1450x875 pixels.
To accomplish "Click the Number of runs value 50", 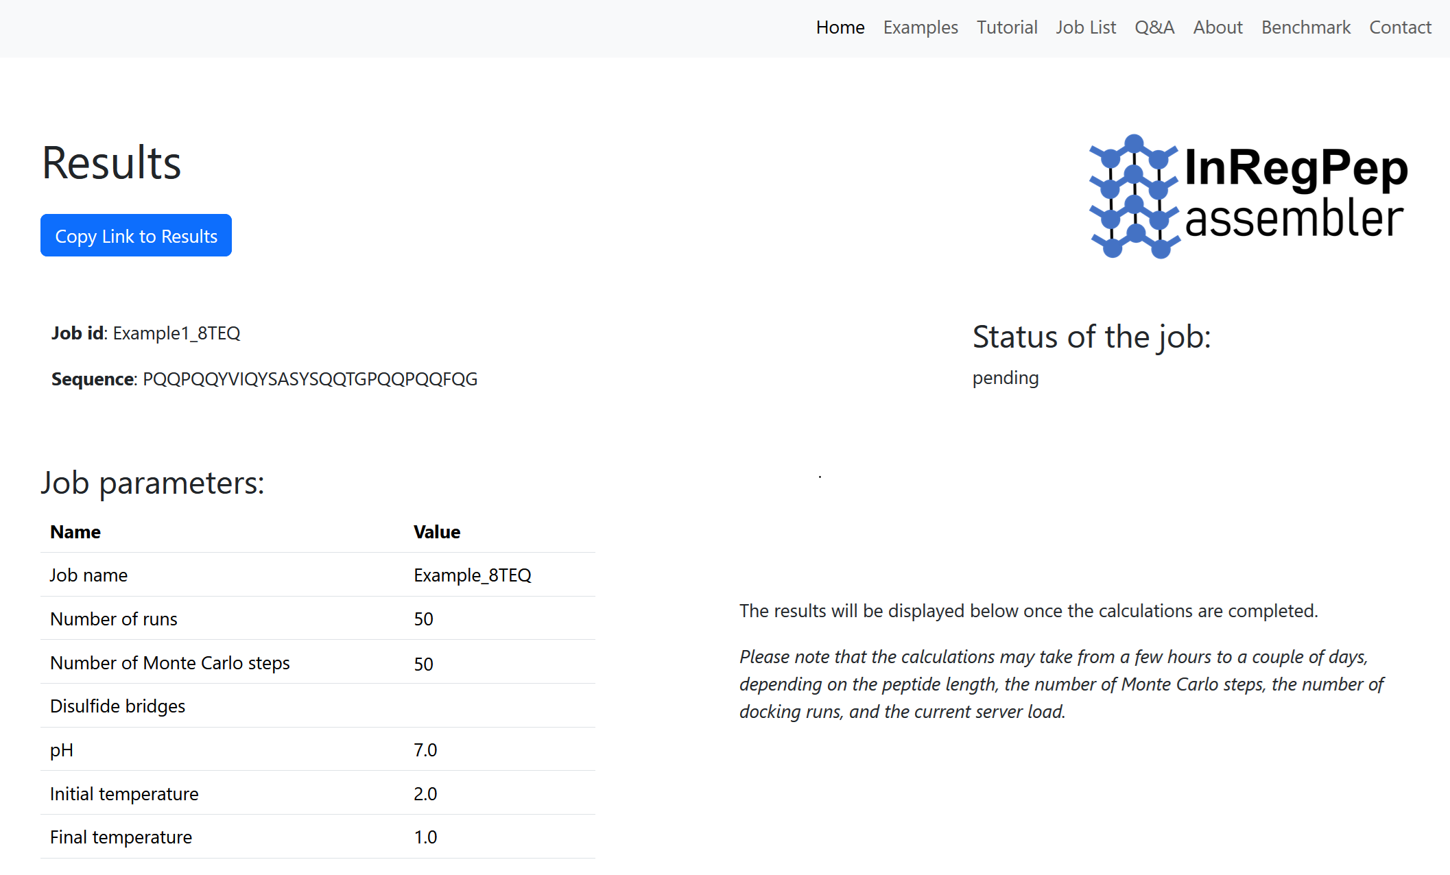I will pyautogui.click(x=423, y=619).
